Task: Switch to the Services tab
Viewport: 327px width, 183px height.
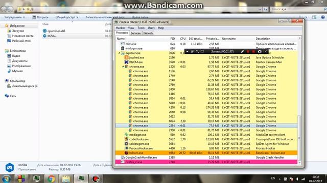Action: [x=135, y=33]
